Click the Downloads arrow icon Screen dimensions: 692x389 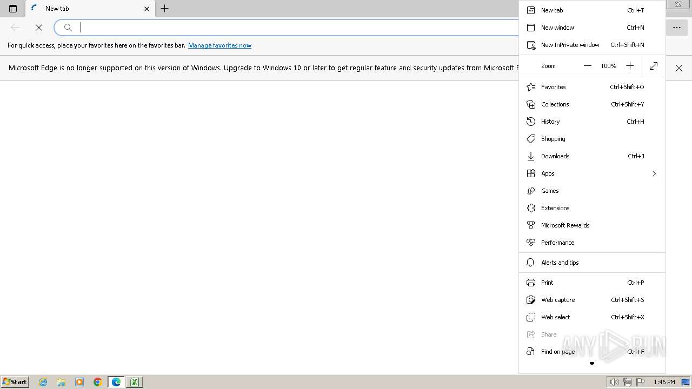pos(531,156)
